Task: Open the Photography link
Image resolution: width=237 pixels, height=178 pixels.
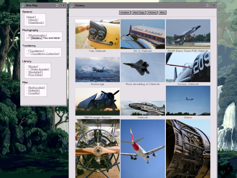Action: [37, 35]
